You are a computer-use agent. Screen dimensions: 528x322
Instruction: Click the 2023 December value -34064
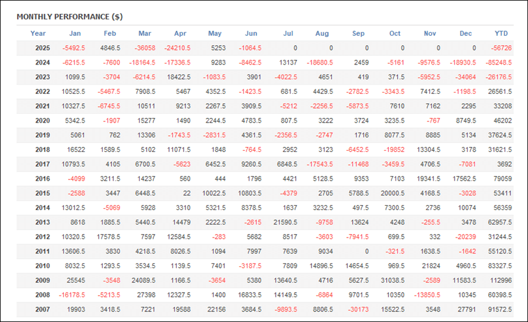coord(465,77)
